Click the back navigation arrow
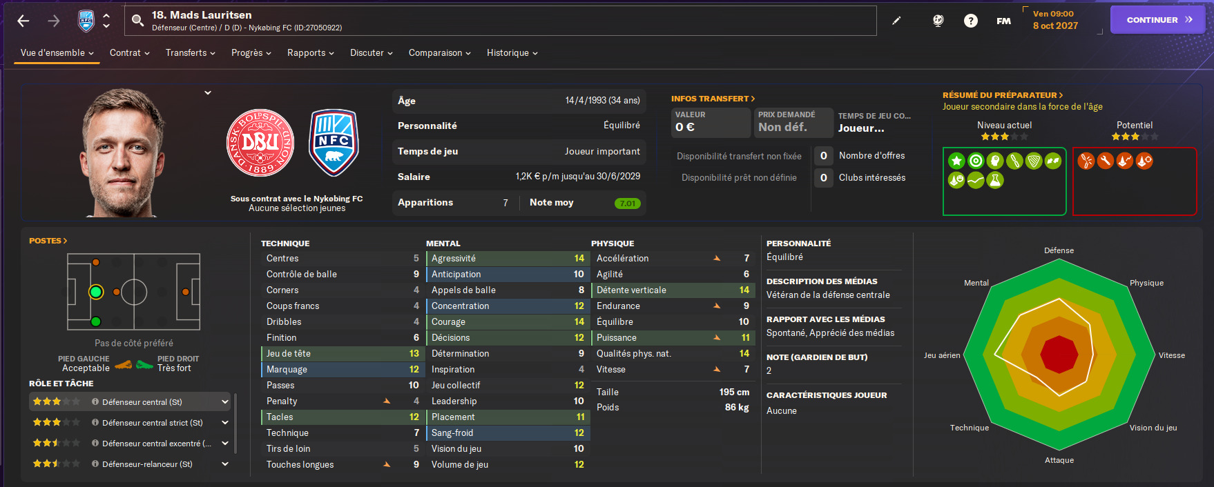Viewport: 1214px width, 487px height. 23,21
